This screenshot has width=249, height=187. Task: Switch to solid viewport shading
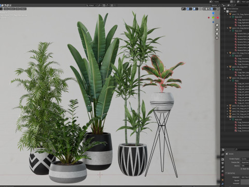(206, 9)
